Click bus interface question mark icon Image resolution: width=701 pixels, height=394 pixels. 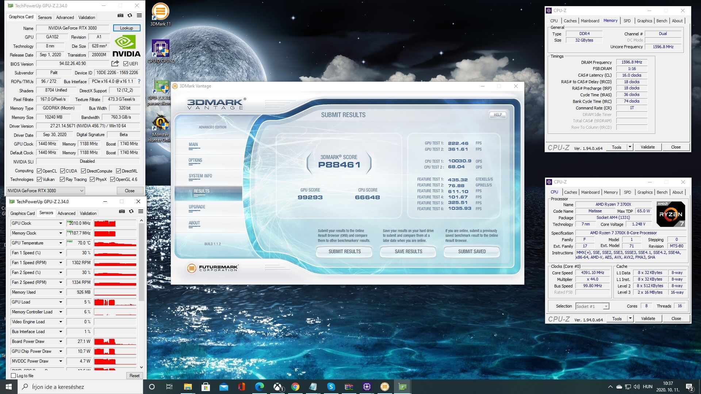139,81
